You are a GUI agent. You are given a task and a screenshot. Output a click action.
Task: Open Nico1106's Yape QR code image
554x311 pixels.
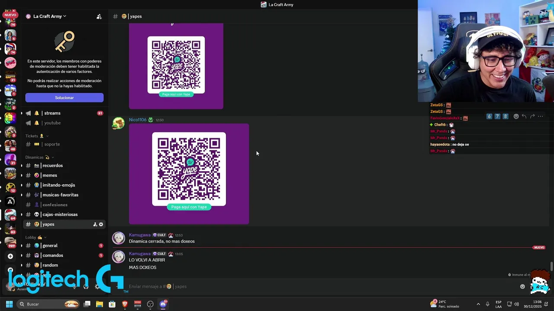coord(189,174)
